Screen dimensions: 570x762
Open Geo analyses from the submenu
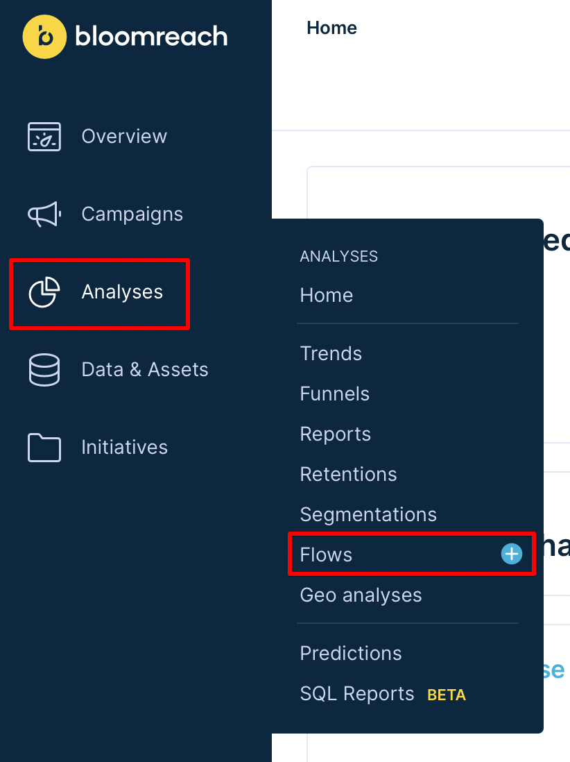click(361, 596)
